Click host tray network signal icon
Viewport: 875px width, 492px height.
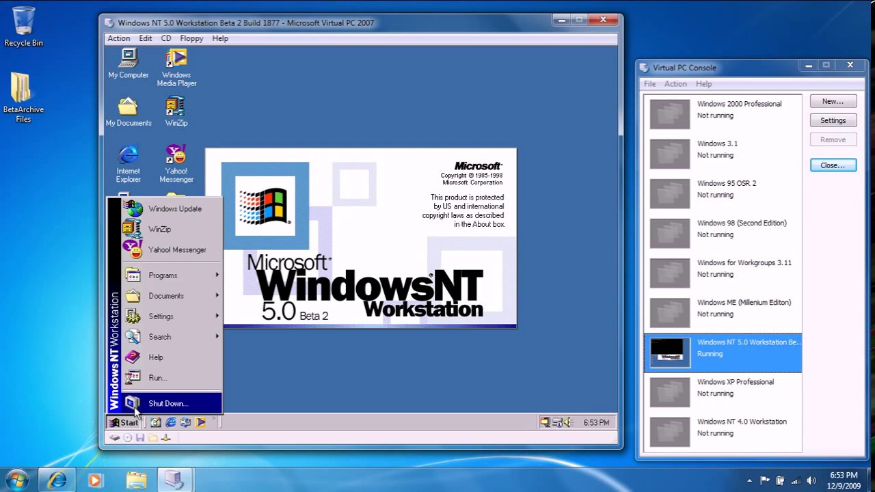pyautogui.click(x=796, y=480)
